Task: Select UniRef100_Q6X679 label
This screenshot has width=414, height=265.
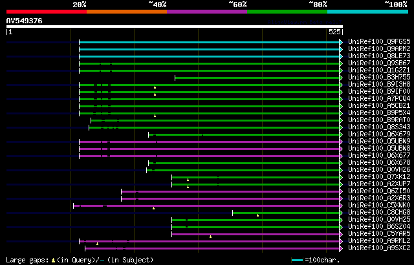Action: click(x=379, y=134)
